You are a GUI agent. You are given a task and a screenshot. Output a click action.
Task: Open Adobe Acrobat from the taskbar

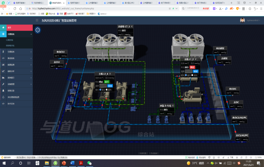point(81,163)
